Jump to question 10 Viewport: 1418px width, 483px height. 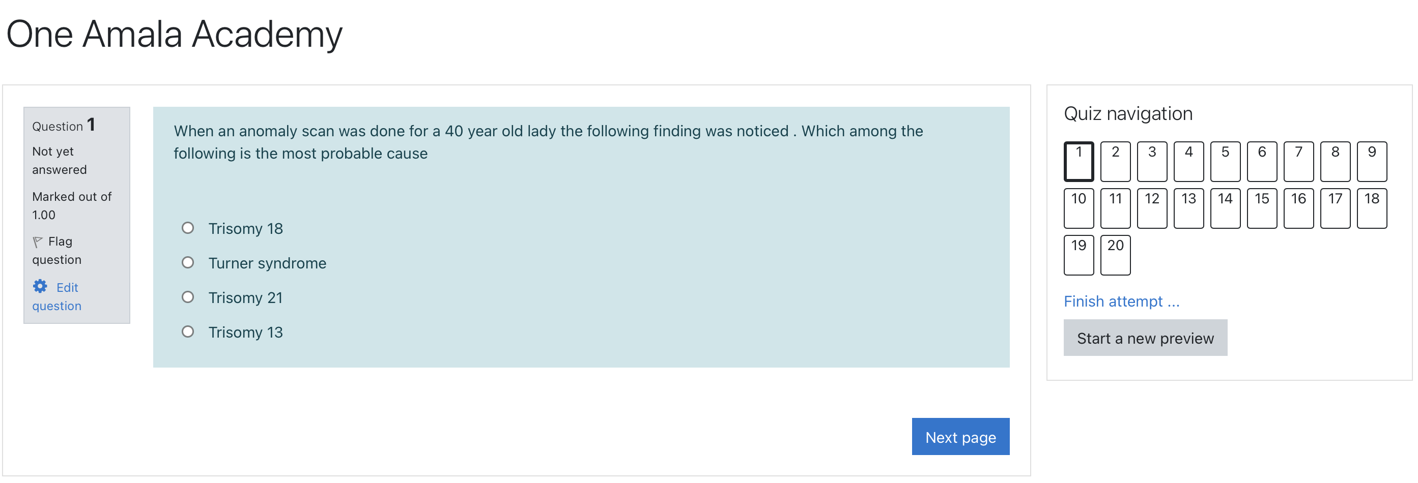[1078, 208]
